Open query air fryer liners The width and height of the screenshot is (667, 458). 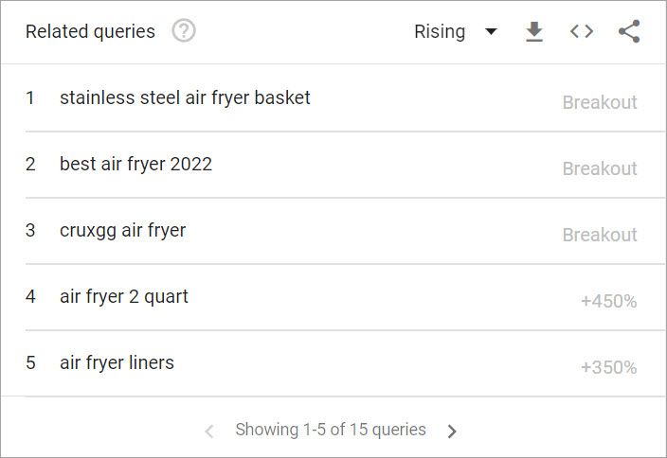pos(117,362)
